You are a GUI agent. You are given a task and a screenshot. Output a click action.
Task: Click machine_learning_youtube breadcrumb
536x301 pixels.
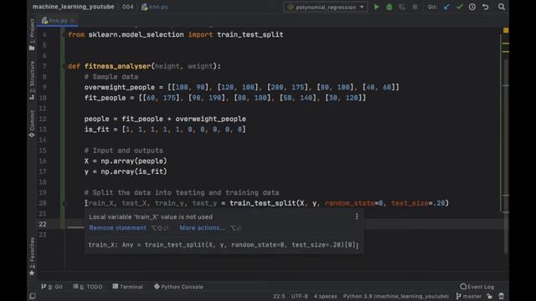click(x=73, y=7)
